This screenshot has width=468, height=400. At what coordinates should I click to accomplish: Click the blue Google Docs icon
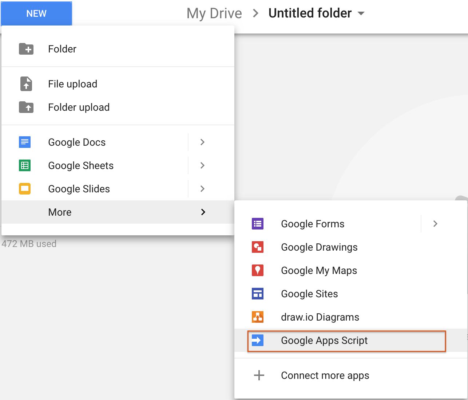click(25, 142)
